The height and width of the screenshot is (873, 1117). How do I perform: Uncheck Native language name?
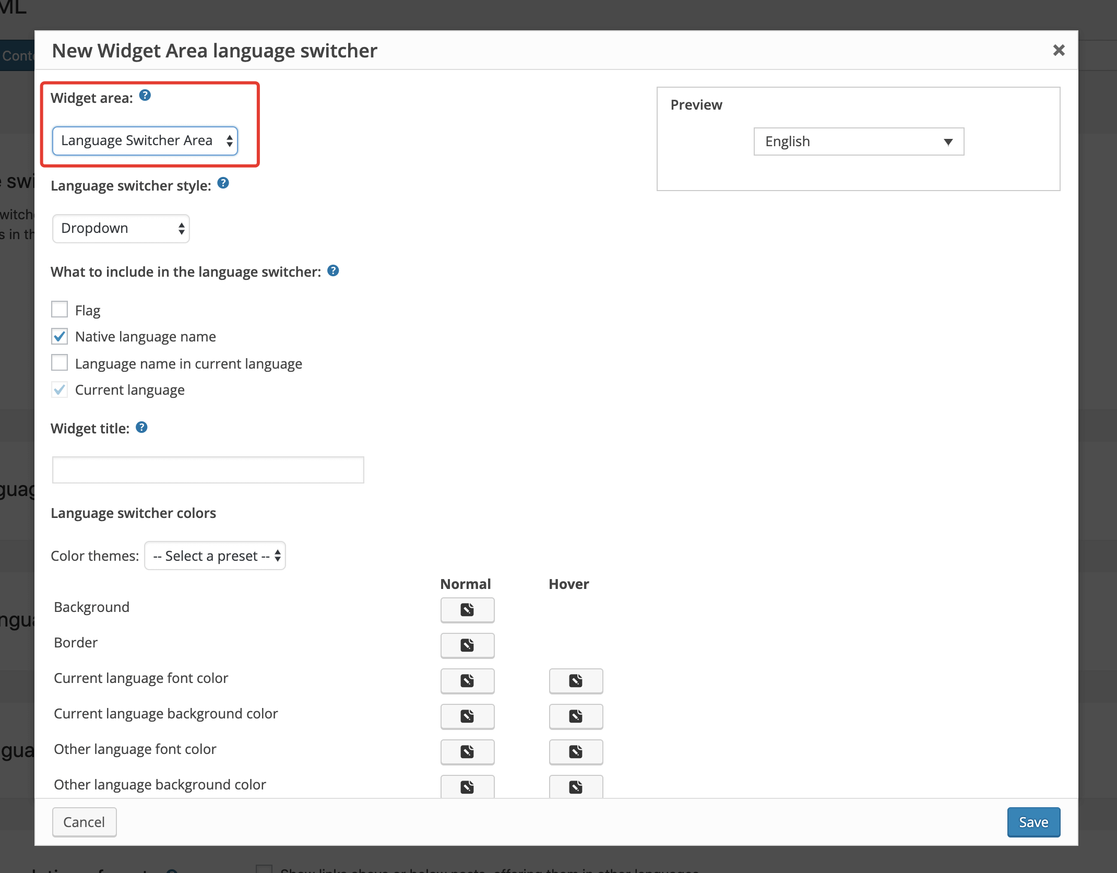(60, 336)
